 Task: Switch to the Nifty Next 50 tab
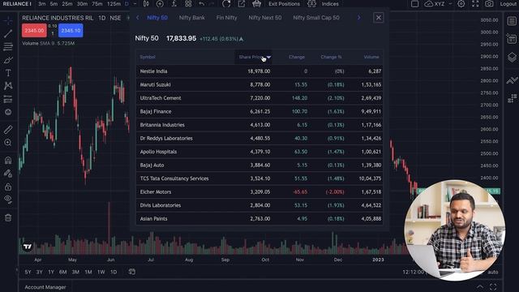(265, 18)
